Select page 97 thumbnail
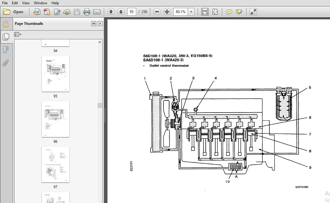Image resolution: width=330 pixels, height=203 pixels. [x=56, y=165]
